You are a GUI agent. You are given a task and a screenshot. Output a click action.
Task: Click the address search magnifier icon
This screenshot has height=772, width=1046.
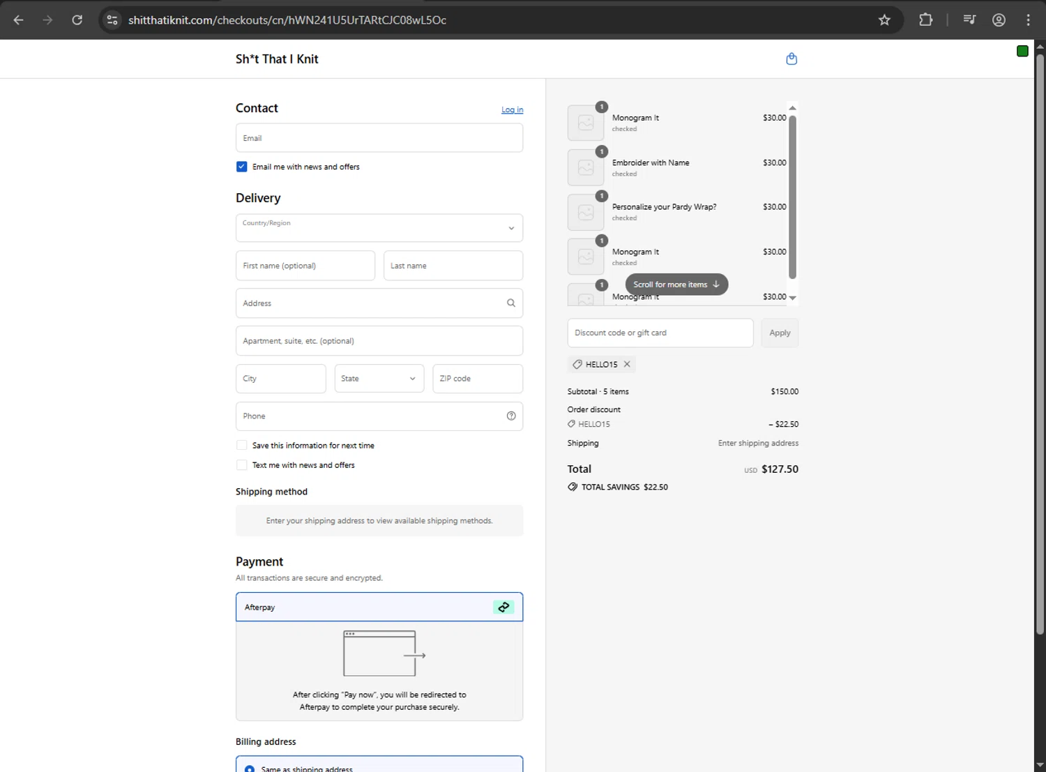pyautogui.click(x=511, y=303)
